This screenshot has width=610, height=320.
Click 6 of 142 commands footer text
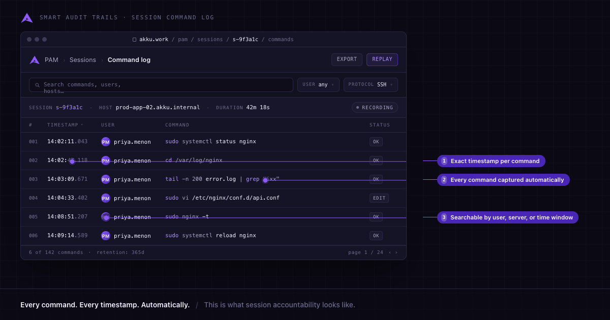click(x=56, y=252)
